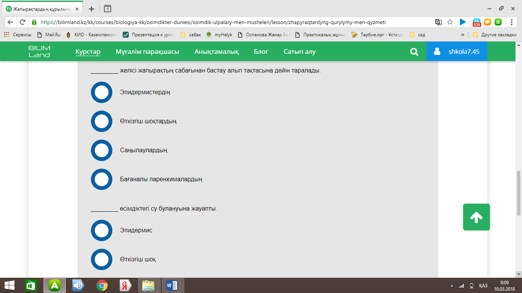Screen dimensions: 522x293
Task: Open the Блог menu item
Action: (x=261, y=52)
